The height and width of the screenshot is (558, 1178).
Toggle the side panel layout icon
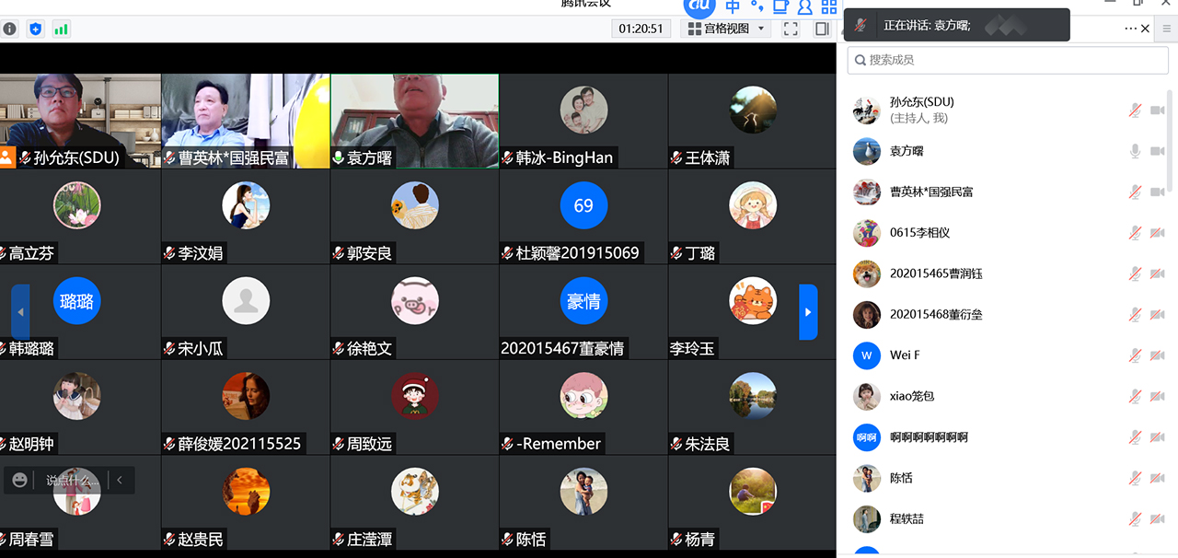tap(822, 29)
